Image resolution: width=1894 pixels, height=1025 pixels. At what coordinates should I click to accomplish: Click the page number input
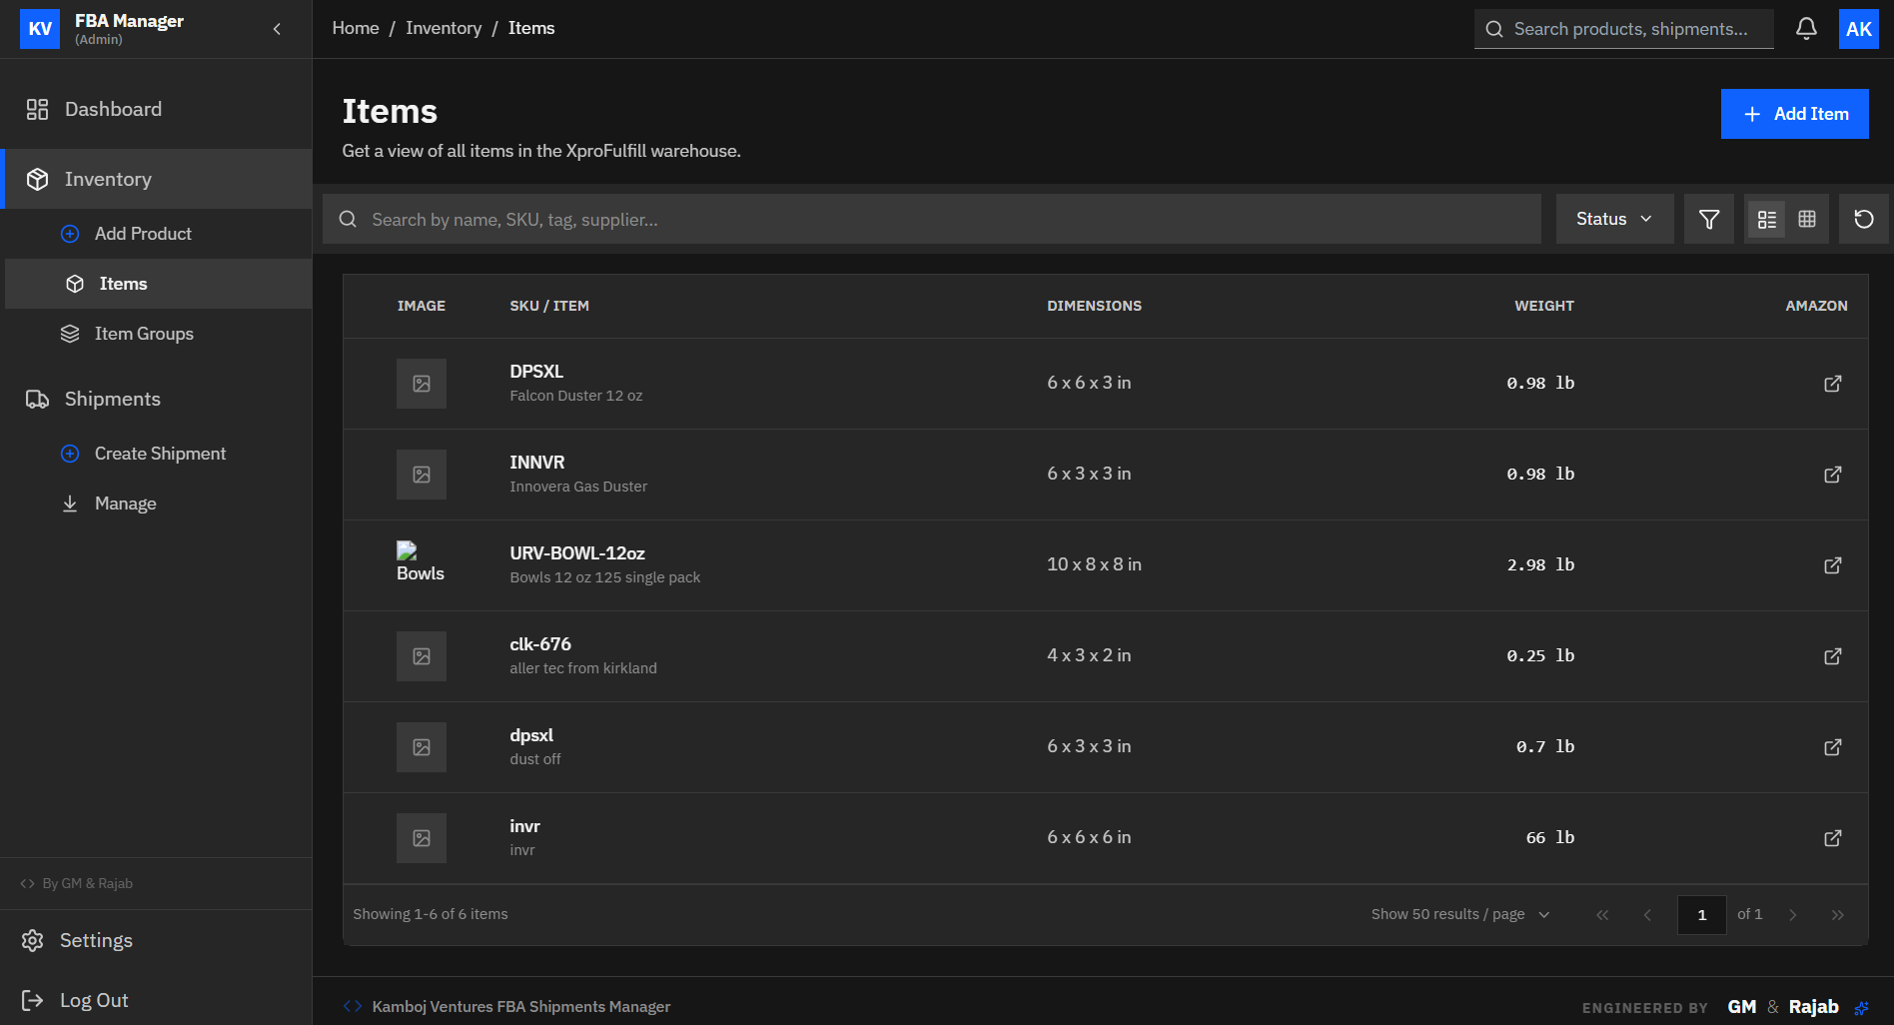click(x=1702, y=915)
